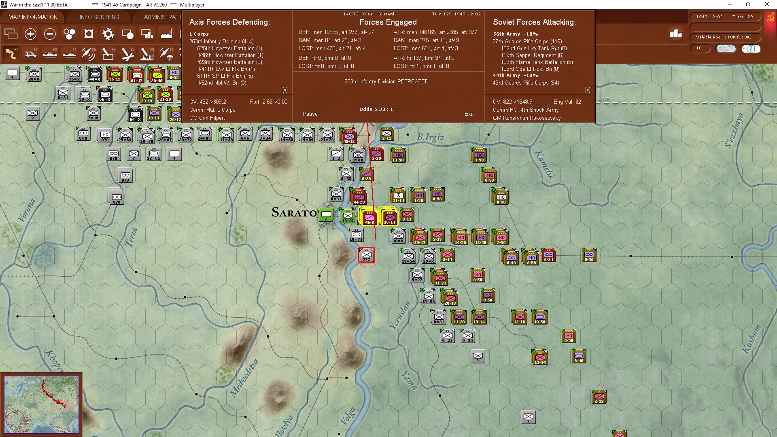The image size is (777, 437).
Task: Click the snow ground-condition weather pill
Action: 726,49
